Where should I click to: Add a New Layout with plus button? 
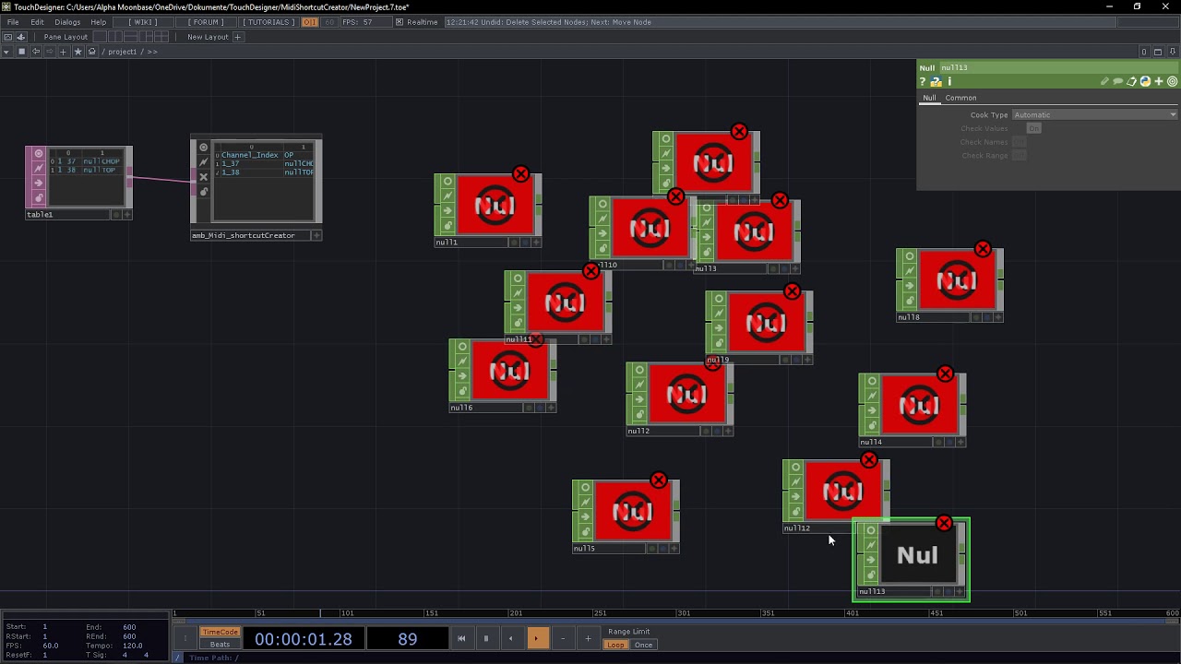coord(237,37)
